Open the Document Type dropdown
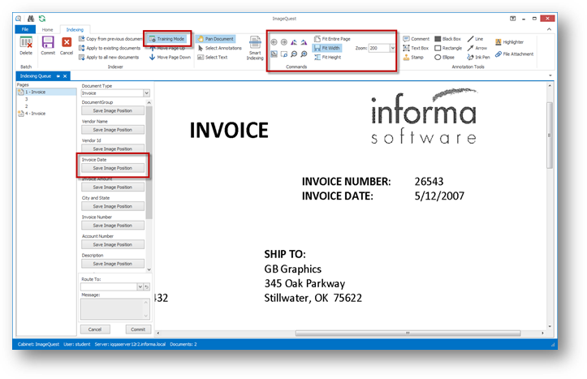This screenshot has height=379, width=587. click(x=147, y=93)
